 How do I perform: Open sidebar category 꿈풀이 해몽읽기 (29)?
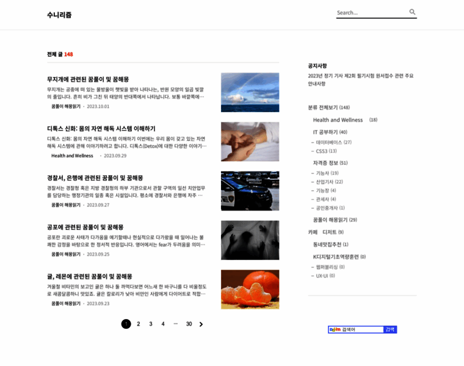tap(335, 220)
